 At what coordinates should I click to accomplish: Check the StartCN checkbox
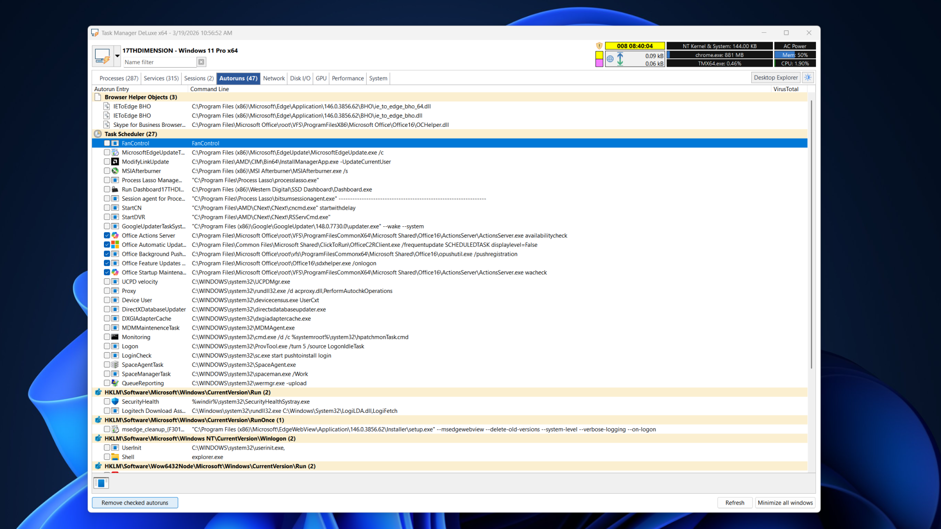click(107, 208)
